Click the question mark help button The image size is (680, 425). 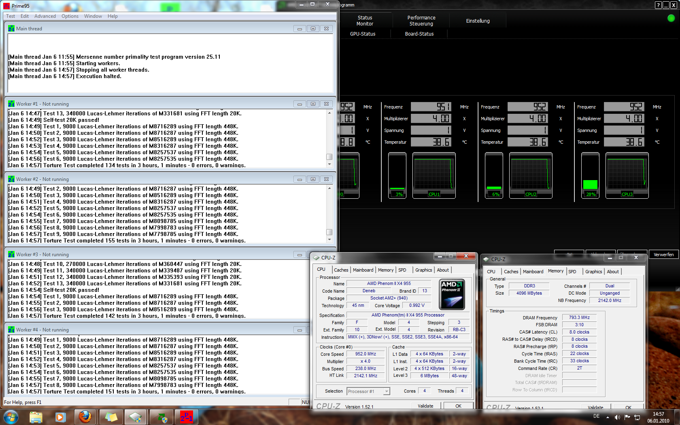point(658,5)
